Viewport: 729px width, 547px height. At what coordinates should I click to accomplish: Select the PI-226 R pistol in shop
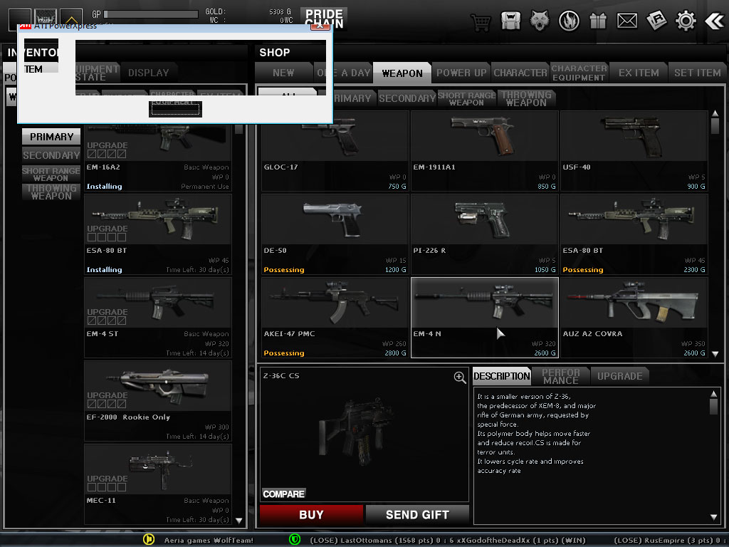[x=484, y=234]
